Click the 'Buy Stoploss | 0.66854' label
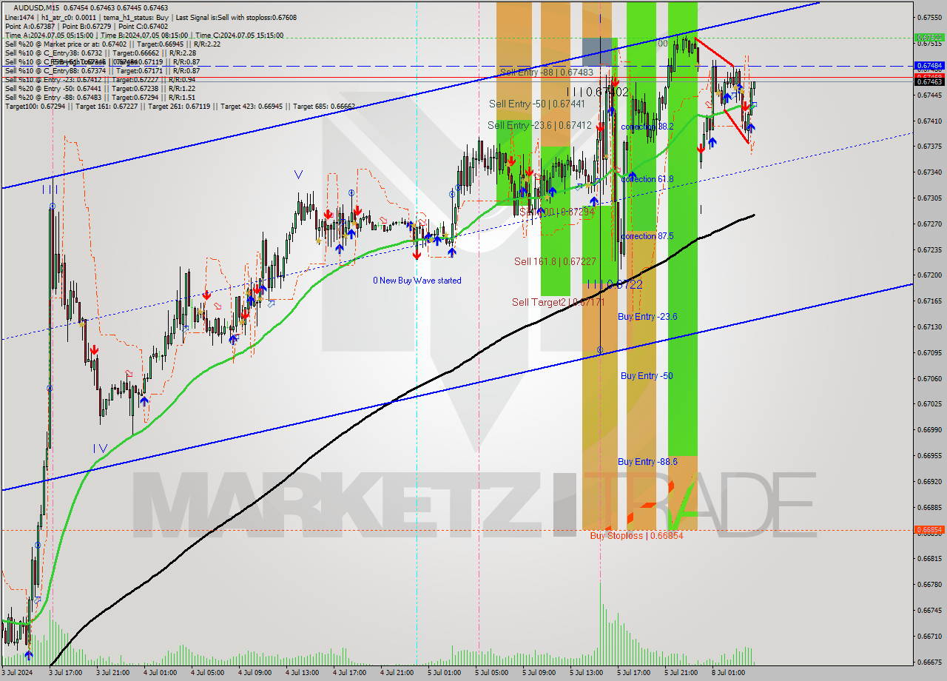The height and width of the screenshot is (681, 947). (636, 535)
